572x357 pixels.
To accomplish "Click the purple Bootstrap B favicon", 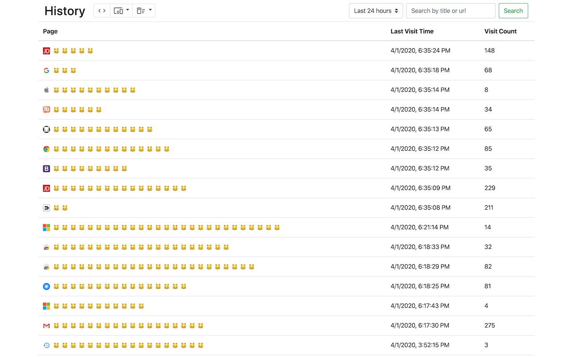I will tap(46, 169).
